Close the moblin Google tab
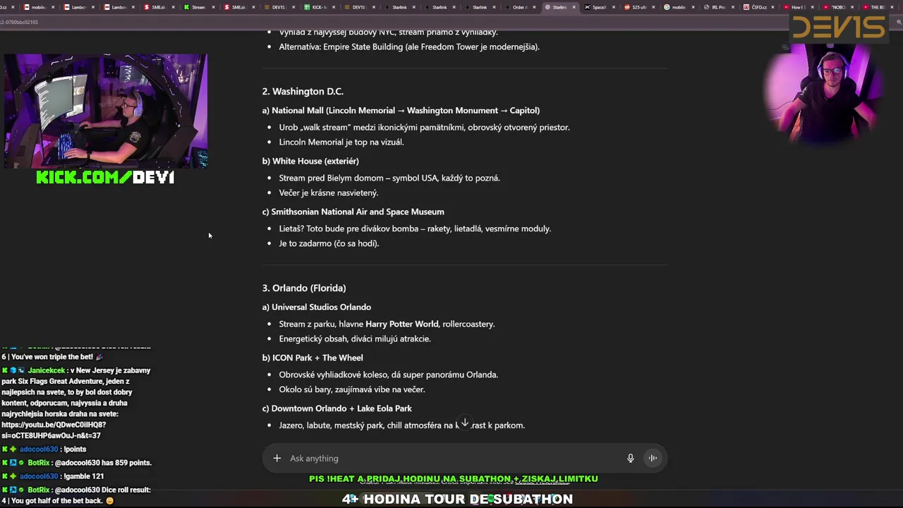This screenshot has height=508, width=903. point(693,7)
